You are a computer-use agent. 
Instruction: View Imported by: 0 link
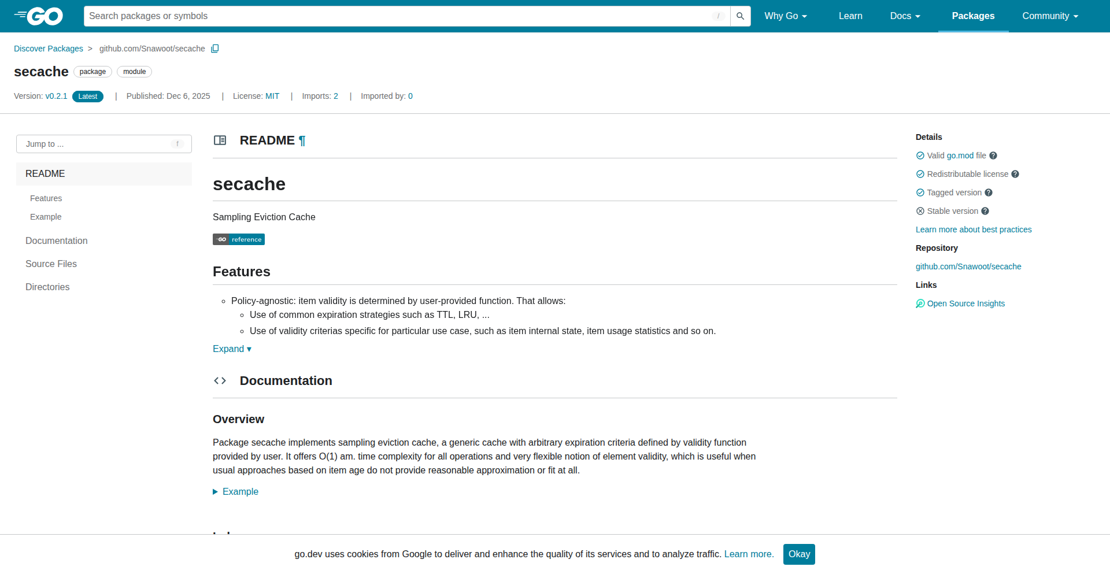(x=387, y=96)
